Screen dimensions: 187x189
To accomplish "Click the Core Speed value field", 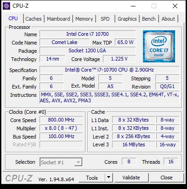I will coord(61,120).
